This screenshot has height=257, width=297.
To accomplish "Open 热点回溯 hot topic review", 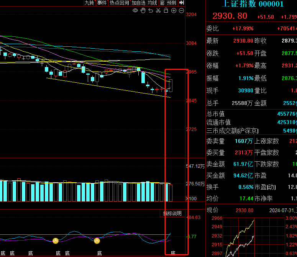I will click(x=119, y=3).
